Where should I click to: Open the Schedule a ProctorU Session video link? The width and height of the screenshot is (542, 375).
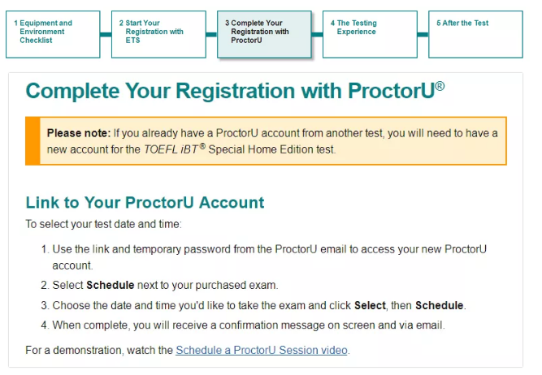point(262,350)
